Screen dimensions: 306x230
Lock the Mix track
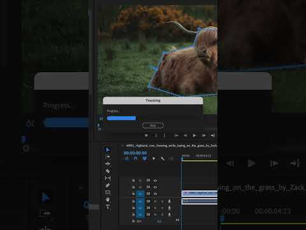click(133, 221)
